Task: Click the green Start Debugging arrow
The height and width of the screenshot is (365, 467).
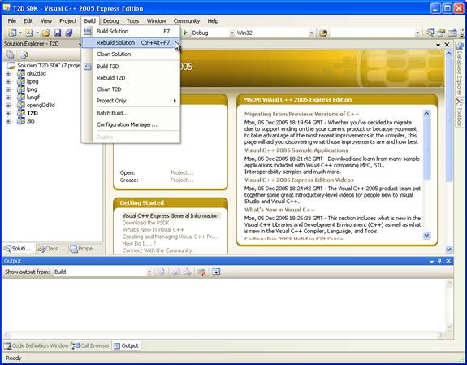Action: (x=185, y=33)
